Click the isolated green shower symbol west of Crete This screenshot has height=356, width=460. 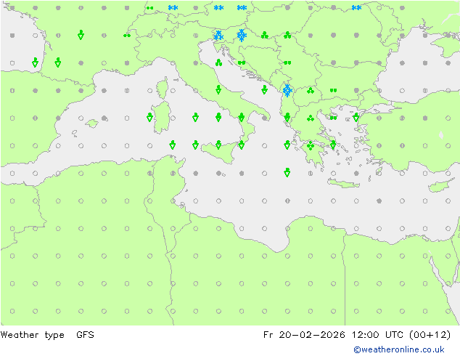point(287,172)
